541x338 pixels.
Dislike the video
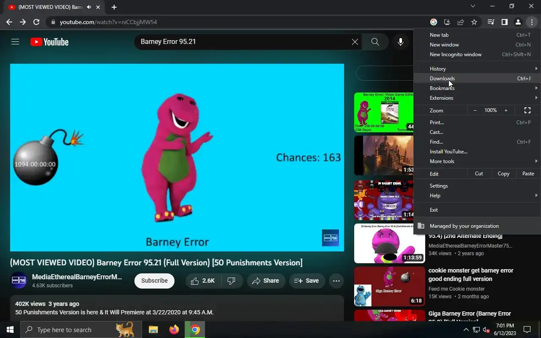pos(232,281)
